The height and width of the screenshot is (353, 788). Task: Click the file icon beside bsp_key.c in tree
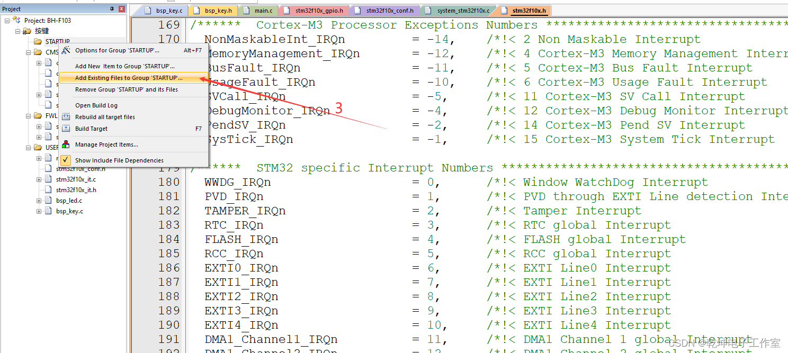click(x=48, y=211)
